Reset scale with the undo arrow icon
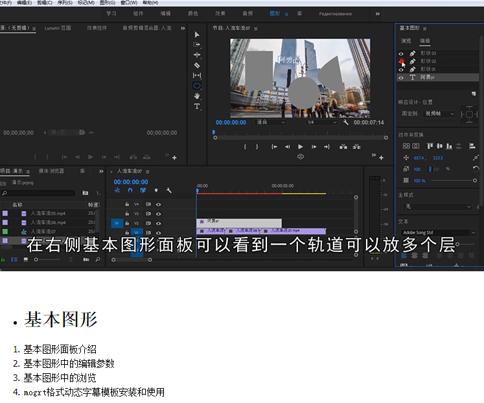This screenshot has width=484, height=403. tap(476, 169)
